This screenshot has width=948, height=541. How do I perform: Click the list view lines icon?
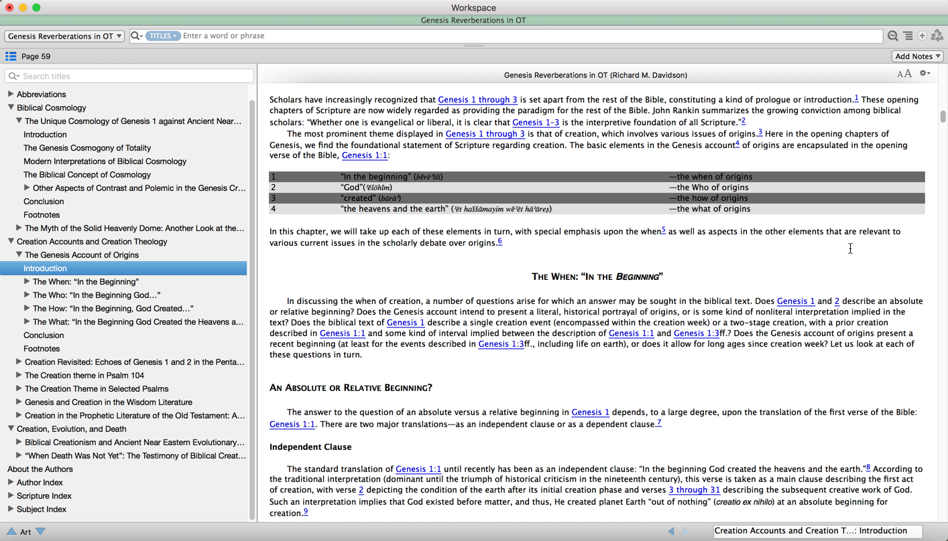click(x=908, y=36)
